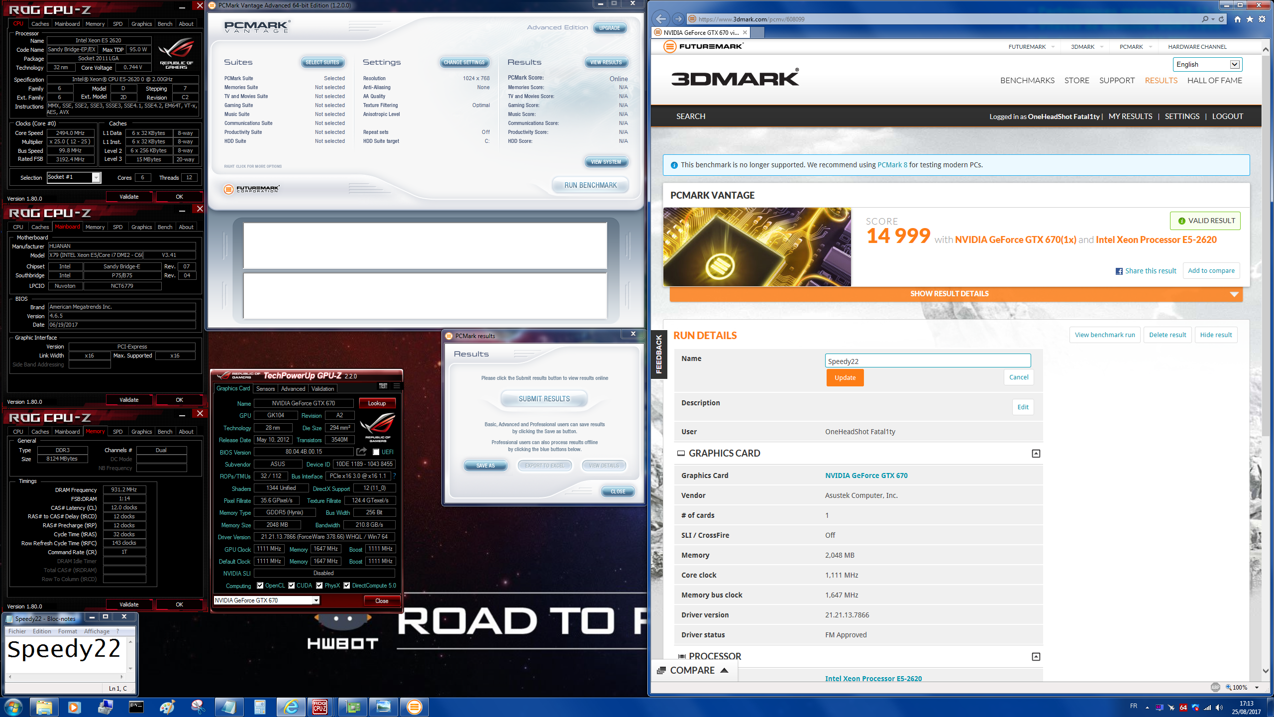The image size is (1274, 717).
Task: Click the browser Forward arrow button
Action: point(678,19)
